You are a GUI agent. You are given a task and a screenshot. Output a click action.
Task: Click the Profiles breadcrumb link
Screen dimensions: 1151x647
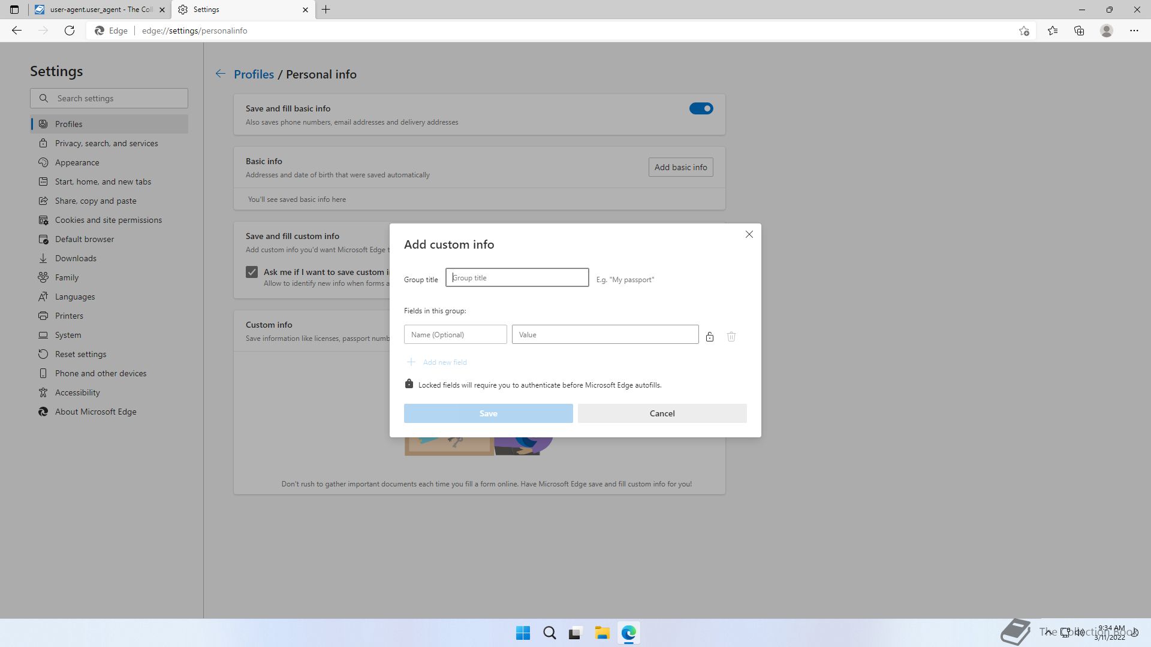[x=254, y=74]
